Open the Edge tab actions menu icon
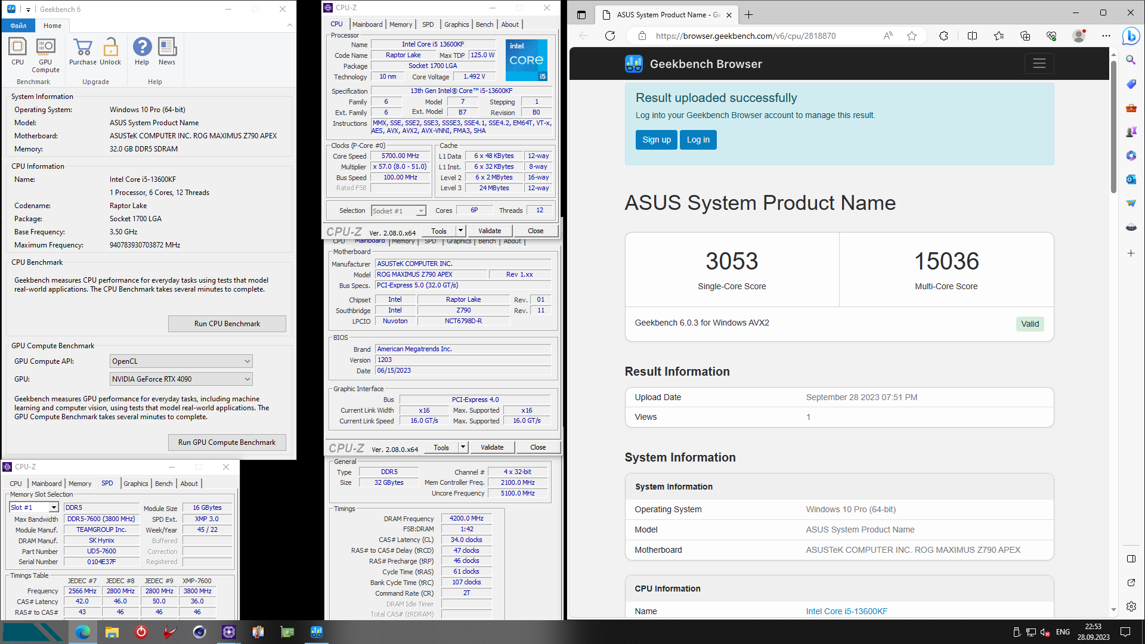Viewport: 1145px width, 644px height. [x=581, y=15]
